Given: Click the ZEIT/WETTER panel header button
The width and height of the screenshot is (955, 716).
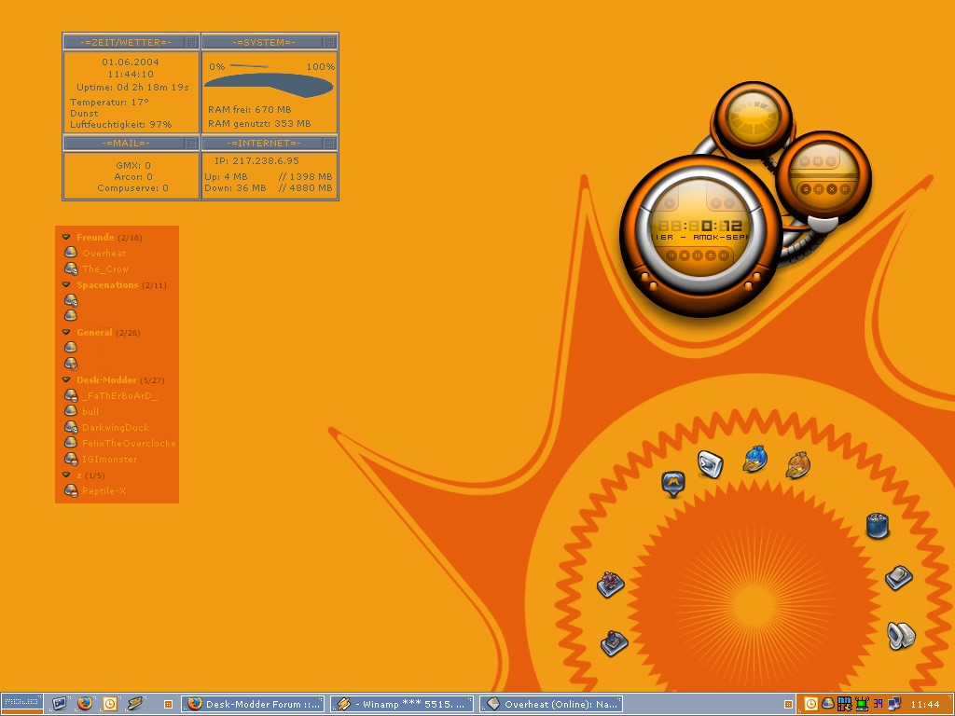Looking at the screenshot, I should [191, 42].
